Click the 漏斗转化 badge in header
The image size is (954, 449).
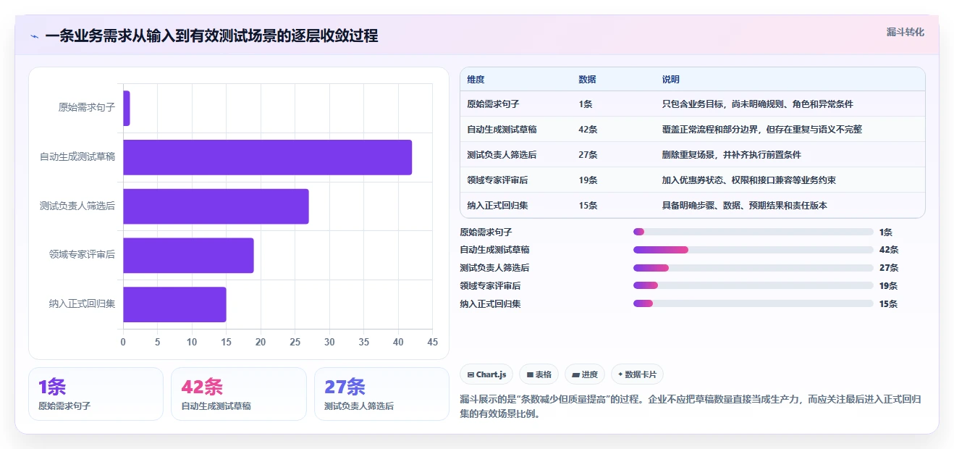click(905, 32)
